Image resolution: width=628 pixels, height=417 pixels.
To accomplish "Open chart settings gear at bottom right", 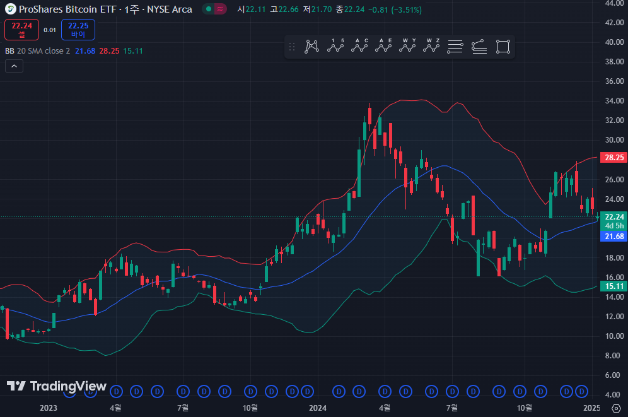I will pyautogui.click(x=616, y=408).
